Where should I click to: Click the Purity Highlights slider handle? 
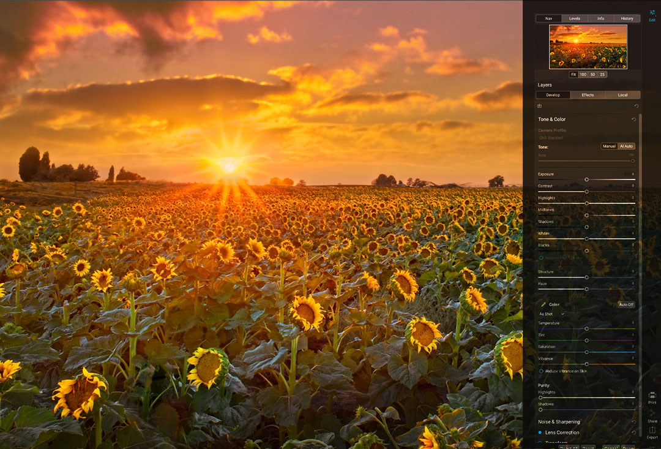[540, 398]
